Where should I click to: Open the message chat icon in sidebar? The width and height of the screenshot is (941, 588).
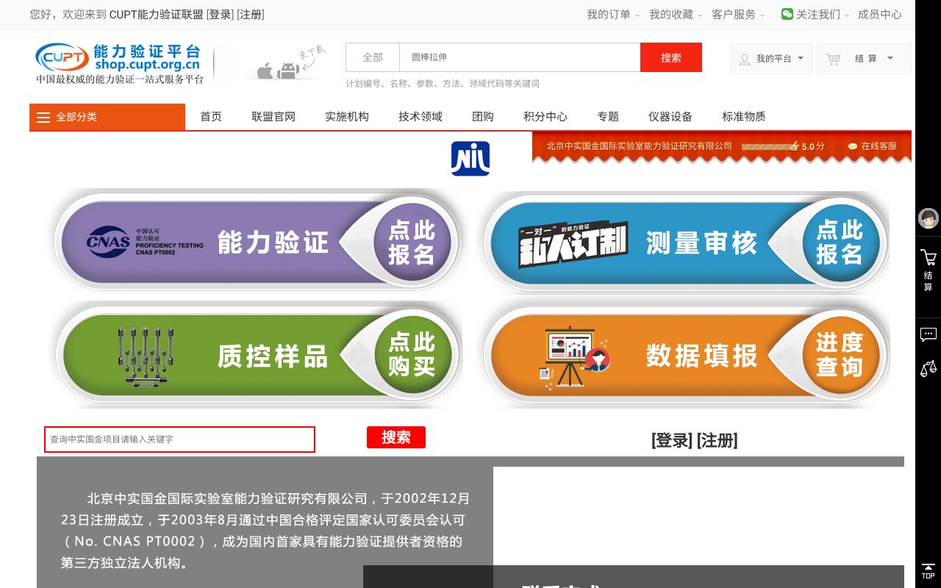point(928,334)
